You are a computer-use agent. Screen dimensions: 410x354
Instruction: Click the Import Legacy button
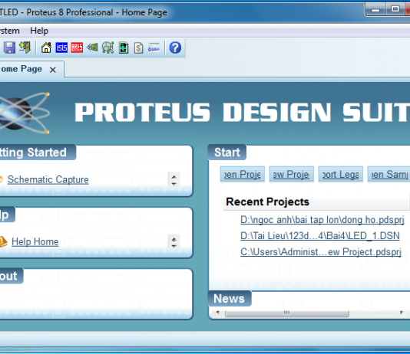click(340, 174)
